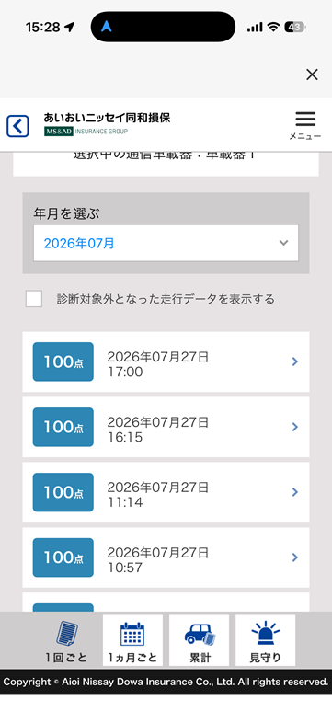Tap the MS&AD Insurance Group logo
Viewport: 332px width, 723px height.
coord(86,132)
